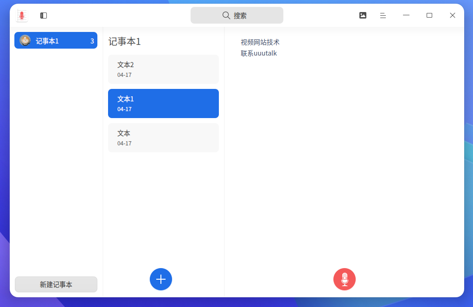Viewport: 473px width, 307px height.
Task: Open the main menu hamburger icon
Action: 383,15
